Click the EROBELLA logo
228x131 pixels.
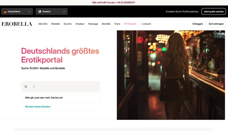[17, 24]
